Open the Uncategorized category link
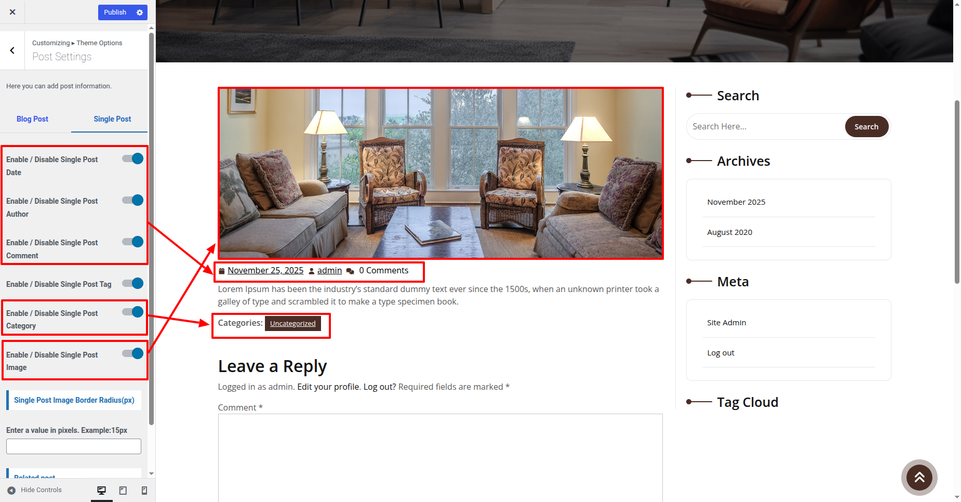The height and width of the screenshot is (502, 961). (293, 323)
